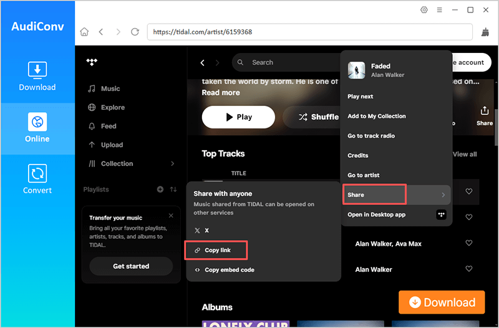Viewport: 499px width, 328px height.
Task: Click the TITLE column header
Action: click(239, 173)
